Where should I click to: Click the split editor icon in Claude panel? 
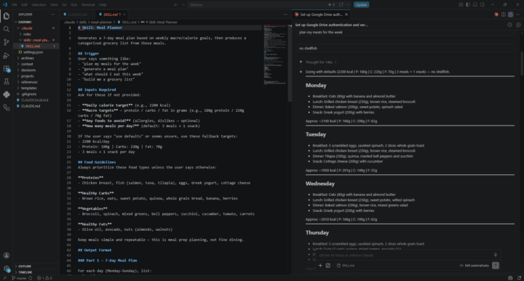[x=504, y=15]
